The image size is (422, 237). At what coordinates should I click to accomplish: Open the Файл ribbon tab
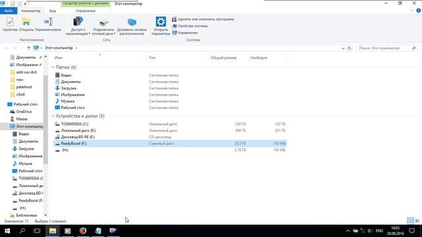point(9,11)
